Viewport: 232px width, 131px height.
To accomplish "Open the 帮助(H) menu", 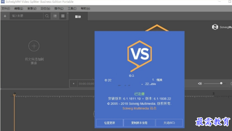I will [x=85, y=9].
